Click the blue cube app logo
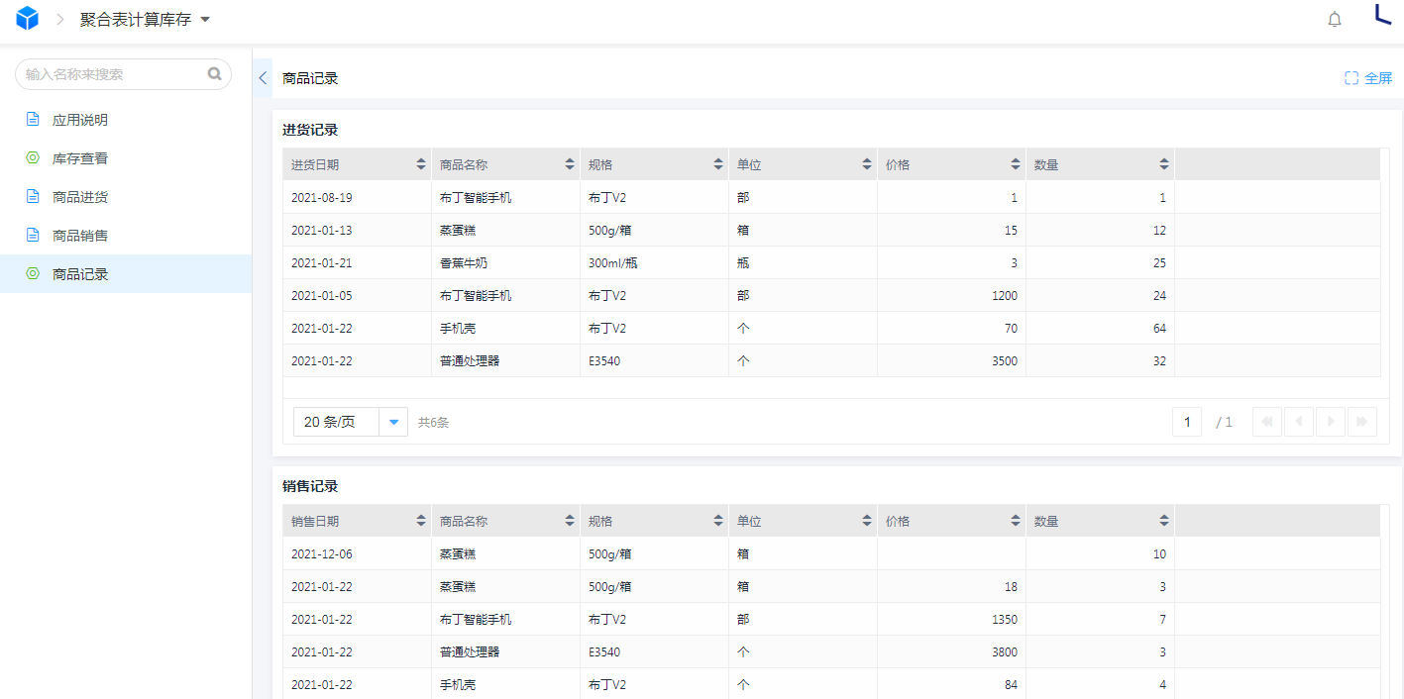 (x=27, y=19)
